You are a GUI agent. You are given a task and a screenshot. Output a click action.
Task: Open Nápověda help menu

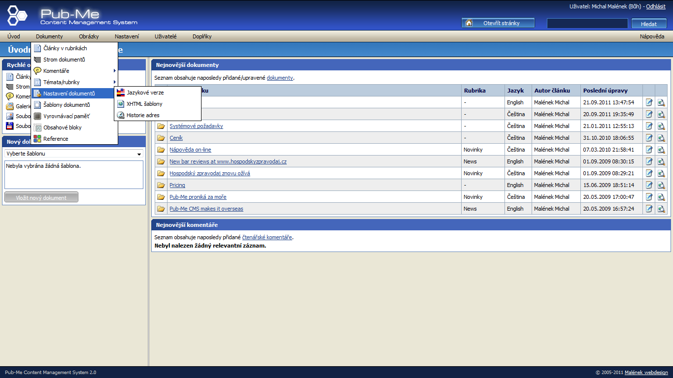click(652, 36)
